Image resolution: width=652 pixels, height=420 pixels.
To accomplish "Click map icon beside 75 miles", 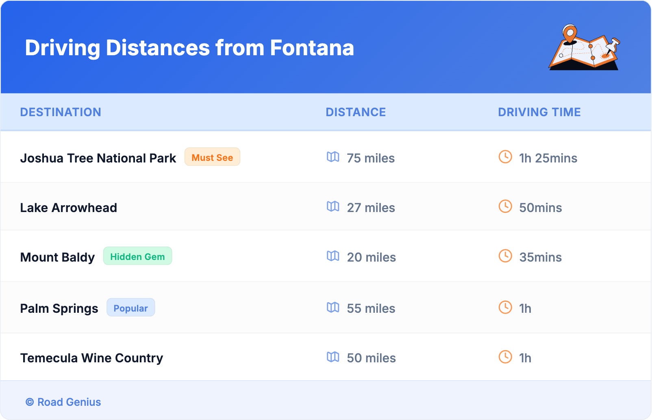I will [333, 157].
